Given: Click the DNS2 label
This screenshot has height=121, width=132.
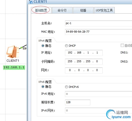Looking at the screenshot, I should (x=124, y=62).
